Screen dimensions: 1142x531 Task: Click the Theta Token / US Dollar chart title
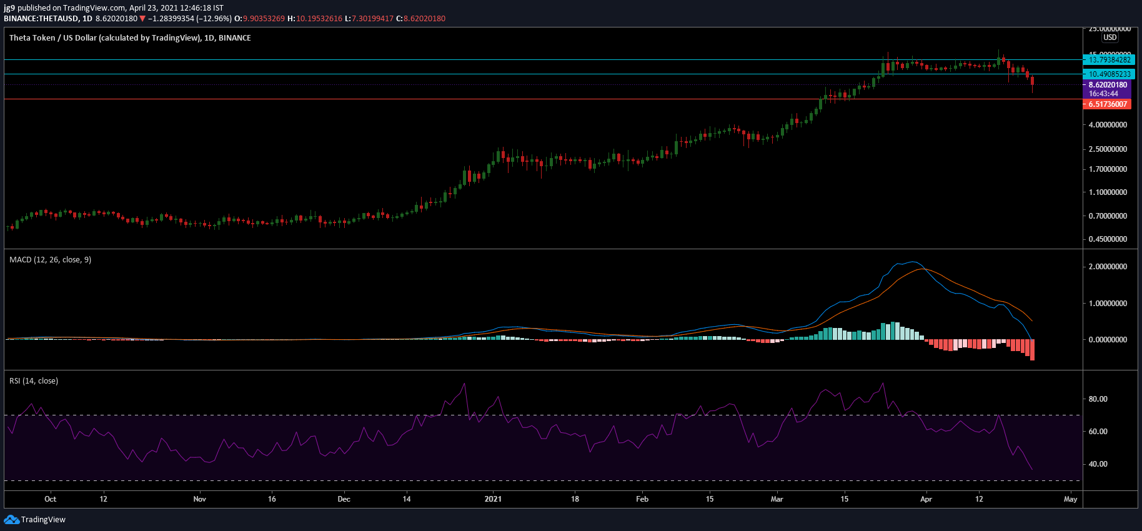coord(130,38)
